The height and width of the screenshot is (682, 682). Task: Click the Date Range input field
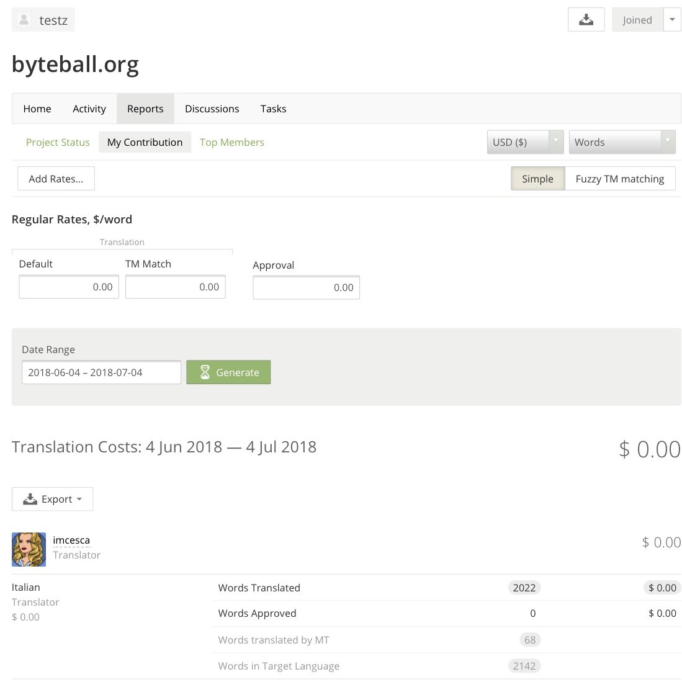click(102, 372)
